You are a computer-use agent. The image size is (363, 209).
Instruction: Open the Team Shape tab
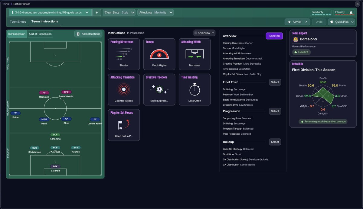click(x=18, y=22)
